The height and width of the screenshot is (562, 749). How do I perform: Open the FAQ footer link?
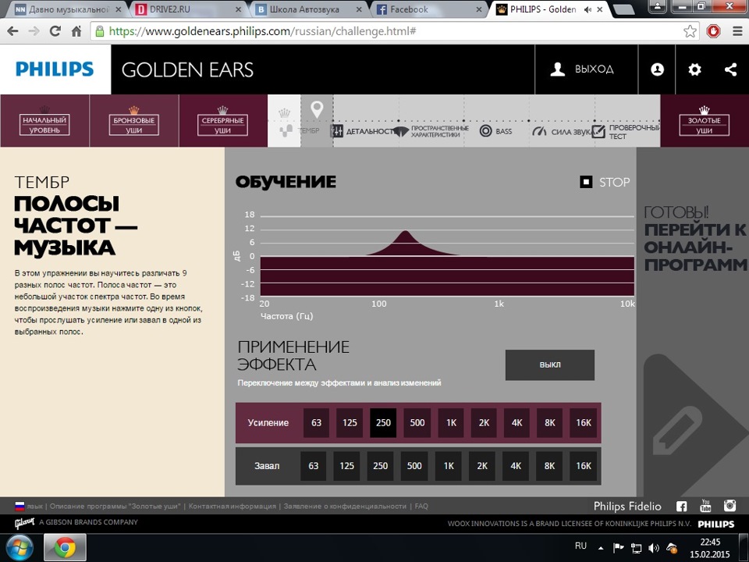[x=421, y=506]
